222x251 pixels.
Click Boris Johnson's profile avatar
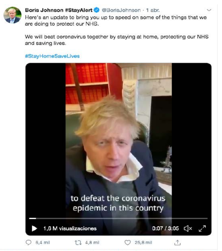click(x=12, y=15)
